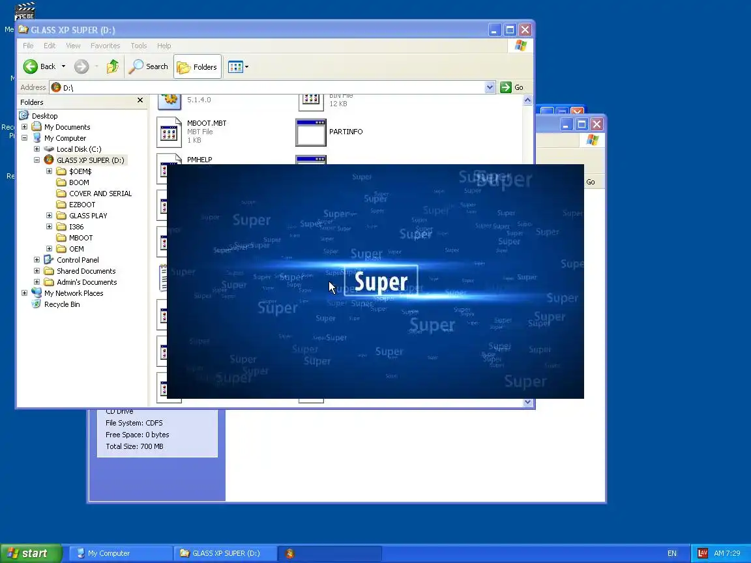Click the Up one level folder icon
Viewport: 751px width, 563px height.
(113, 66)
